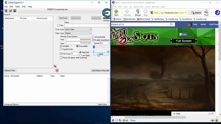221x124 pixels.
Task: Click the Cheat Engine logo above Settings
Action: [x=106, y=14]
